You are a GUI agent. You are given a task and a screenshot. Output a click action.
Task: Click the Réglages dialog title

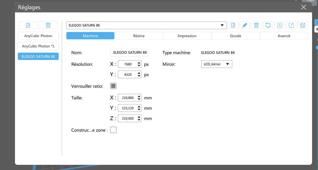click(x=29, y=7)
